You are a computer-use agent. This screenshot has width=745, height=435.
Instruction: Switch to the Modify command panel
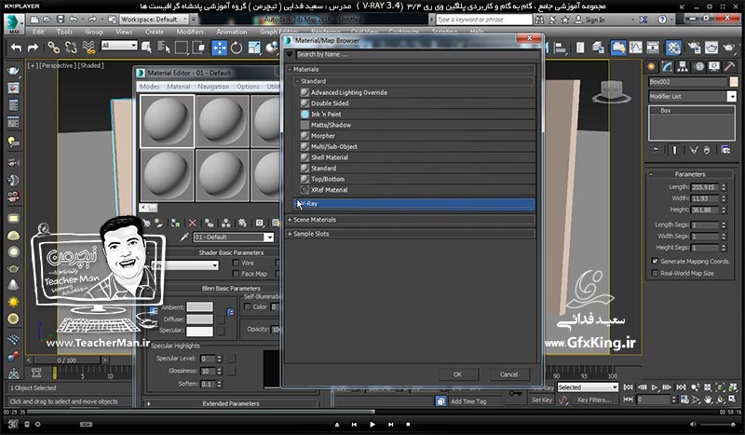pos(667,67)
